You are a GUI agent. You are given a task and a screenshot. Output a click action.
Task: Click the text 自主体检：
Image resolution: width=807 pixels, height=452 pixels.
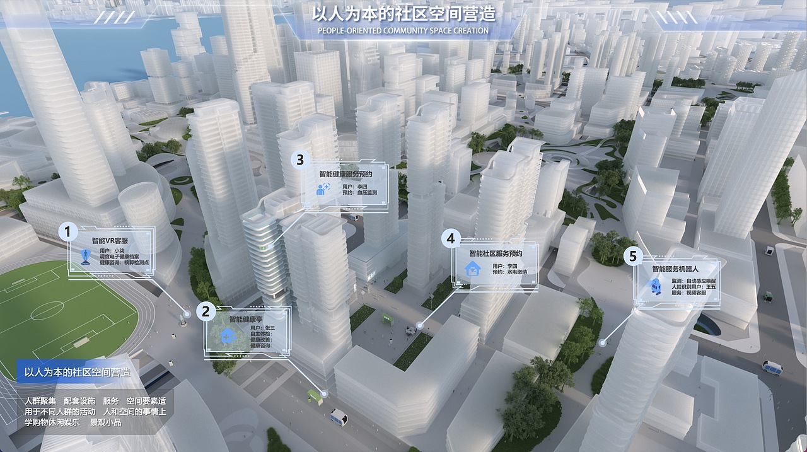(262, 334)
